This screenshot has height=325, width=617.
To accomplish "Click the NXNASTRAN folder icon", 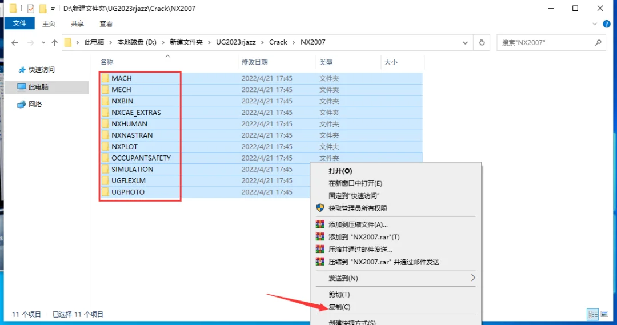I will (x=105, y=135).
